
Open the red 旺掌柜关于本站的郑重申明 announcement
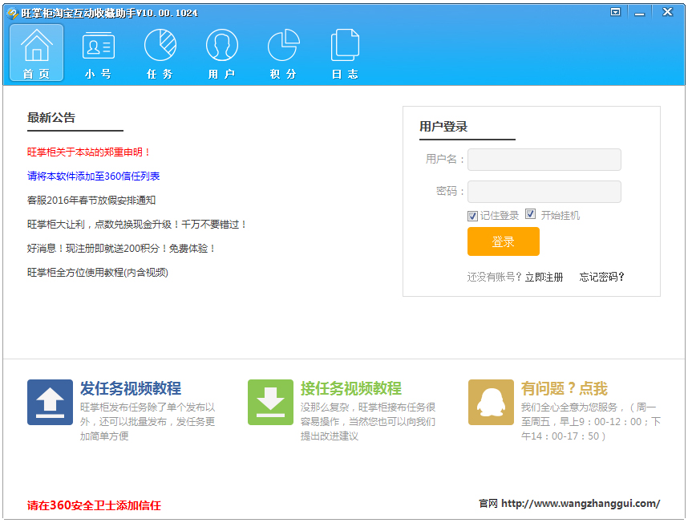coord(89,152)
